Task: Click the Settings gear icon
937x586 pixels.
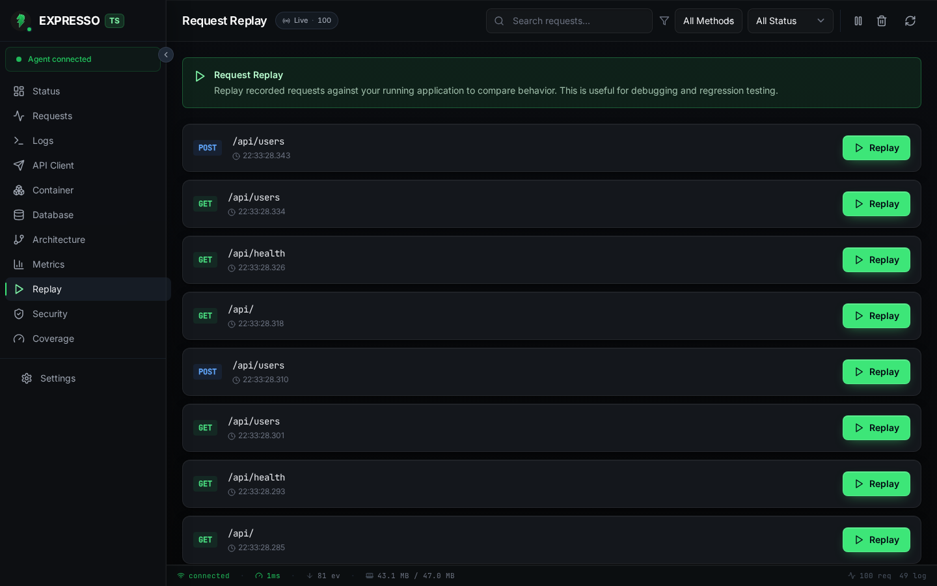Action: [27, 378]
